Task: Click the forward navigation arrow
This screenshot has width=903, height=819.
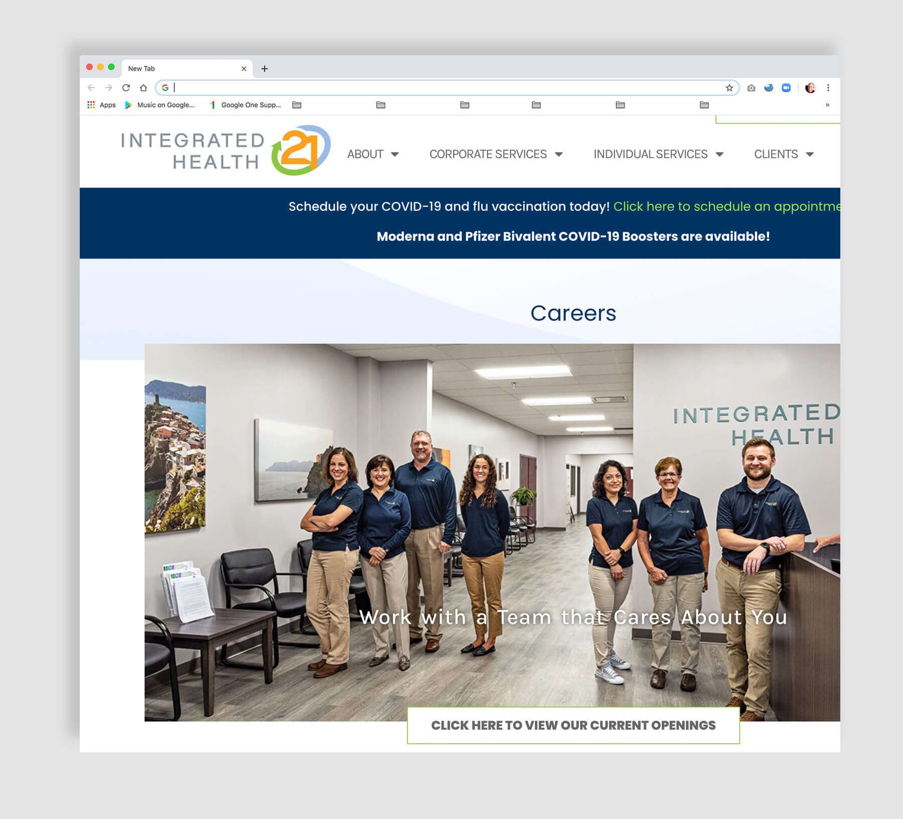Action: point(108,88)
